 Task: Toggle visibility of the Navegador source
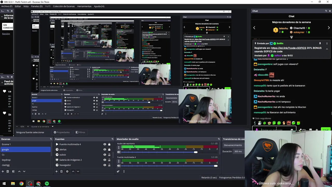tap(105, 165)
